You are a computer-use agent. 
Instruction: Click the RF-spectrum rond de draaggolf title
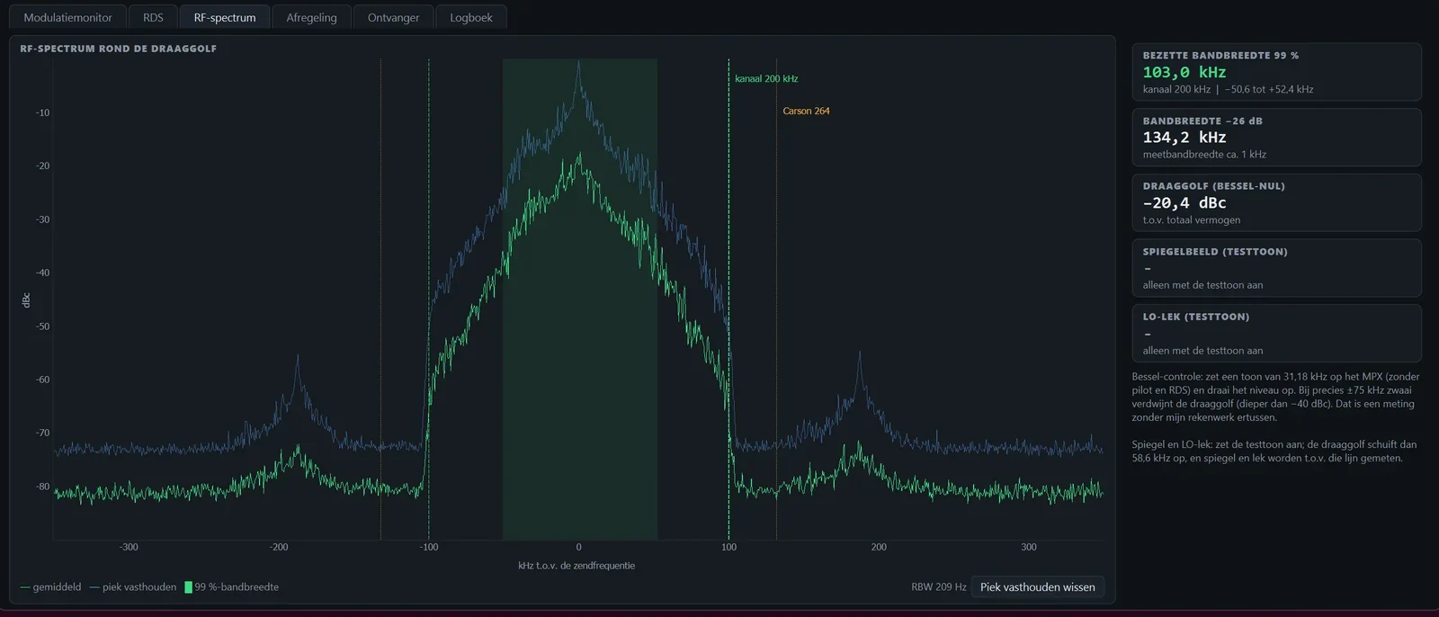click(x=119, y=49)
